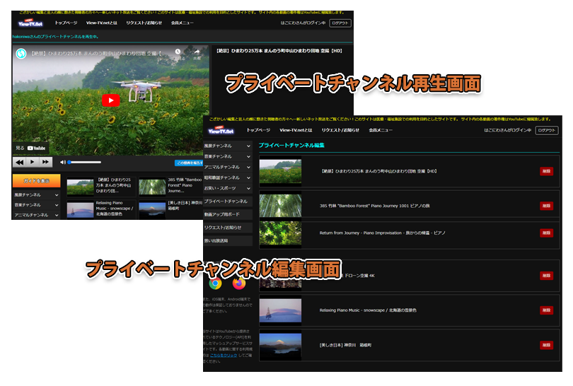The height and width of the screenshot is (386, 573).
Task: Select Relaxing Piano Music thumbnail in playback playlist
Action: [x=81, y=210]
